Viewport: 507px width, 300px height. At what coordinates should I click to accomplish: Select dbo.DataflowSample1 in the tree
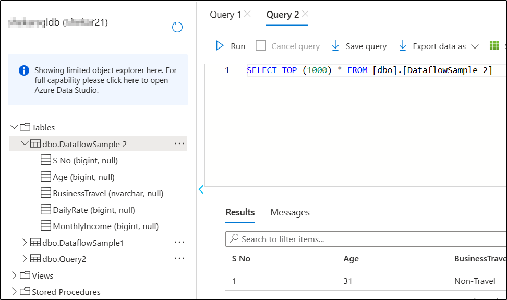tap(83, 243)
